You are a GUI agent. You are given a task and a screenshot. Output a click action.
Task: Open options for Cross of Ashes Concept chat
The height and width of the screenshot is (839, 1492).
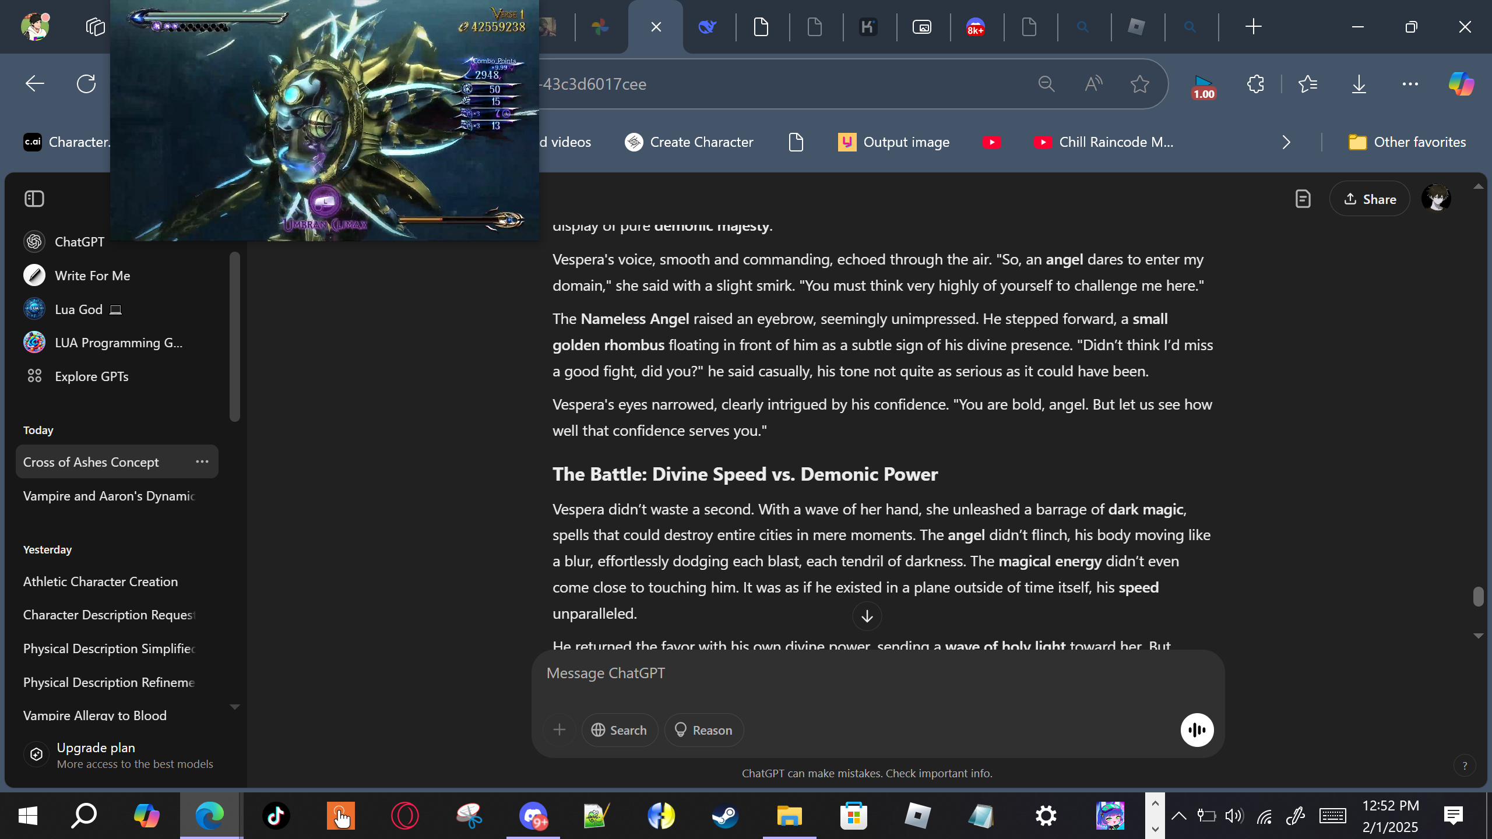coord(202,461)
